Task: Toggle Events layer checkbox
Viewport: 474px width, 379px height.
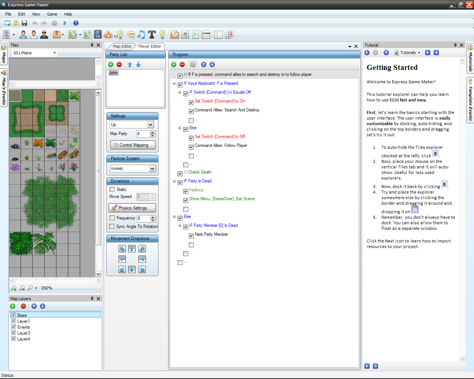Action: [13, 327]
